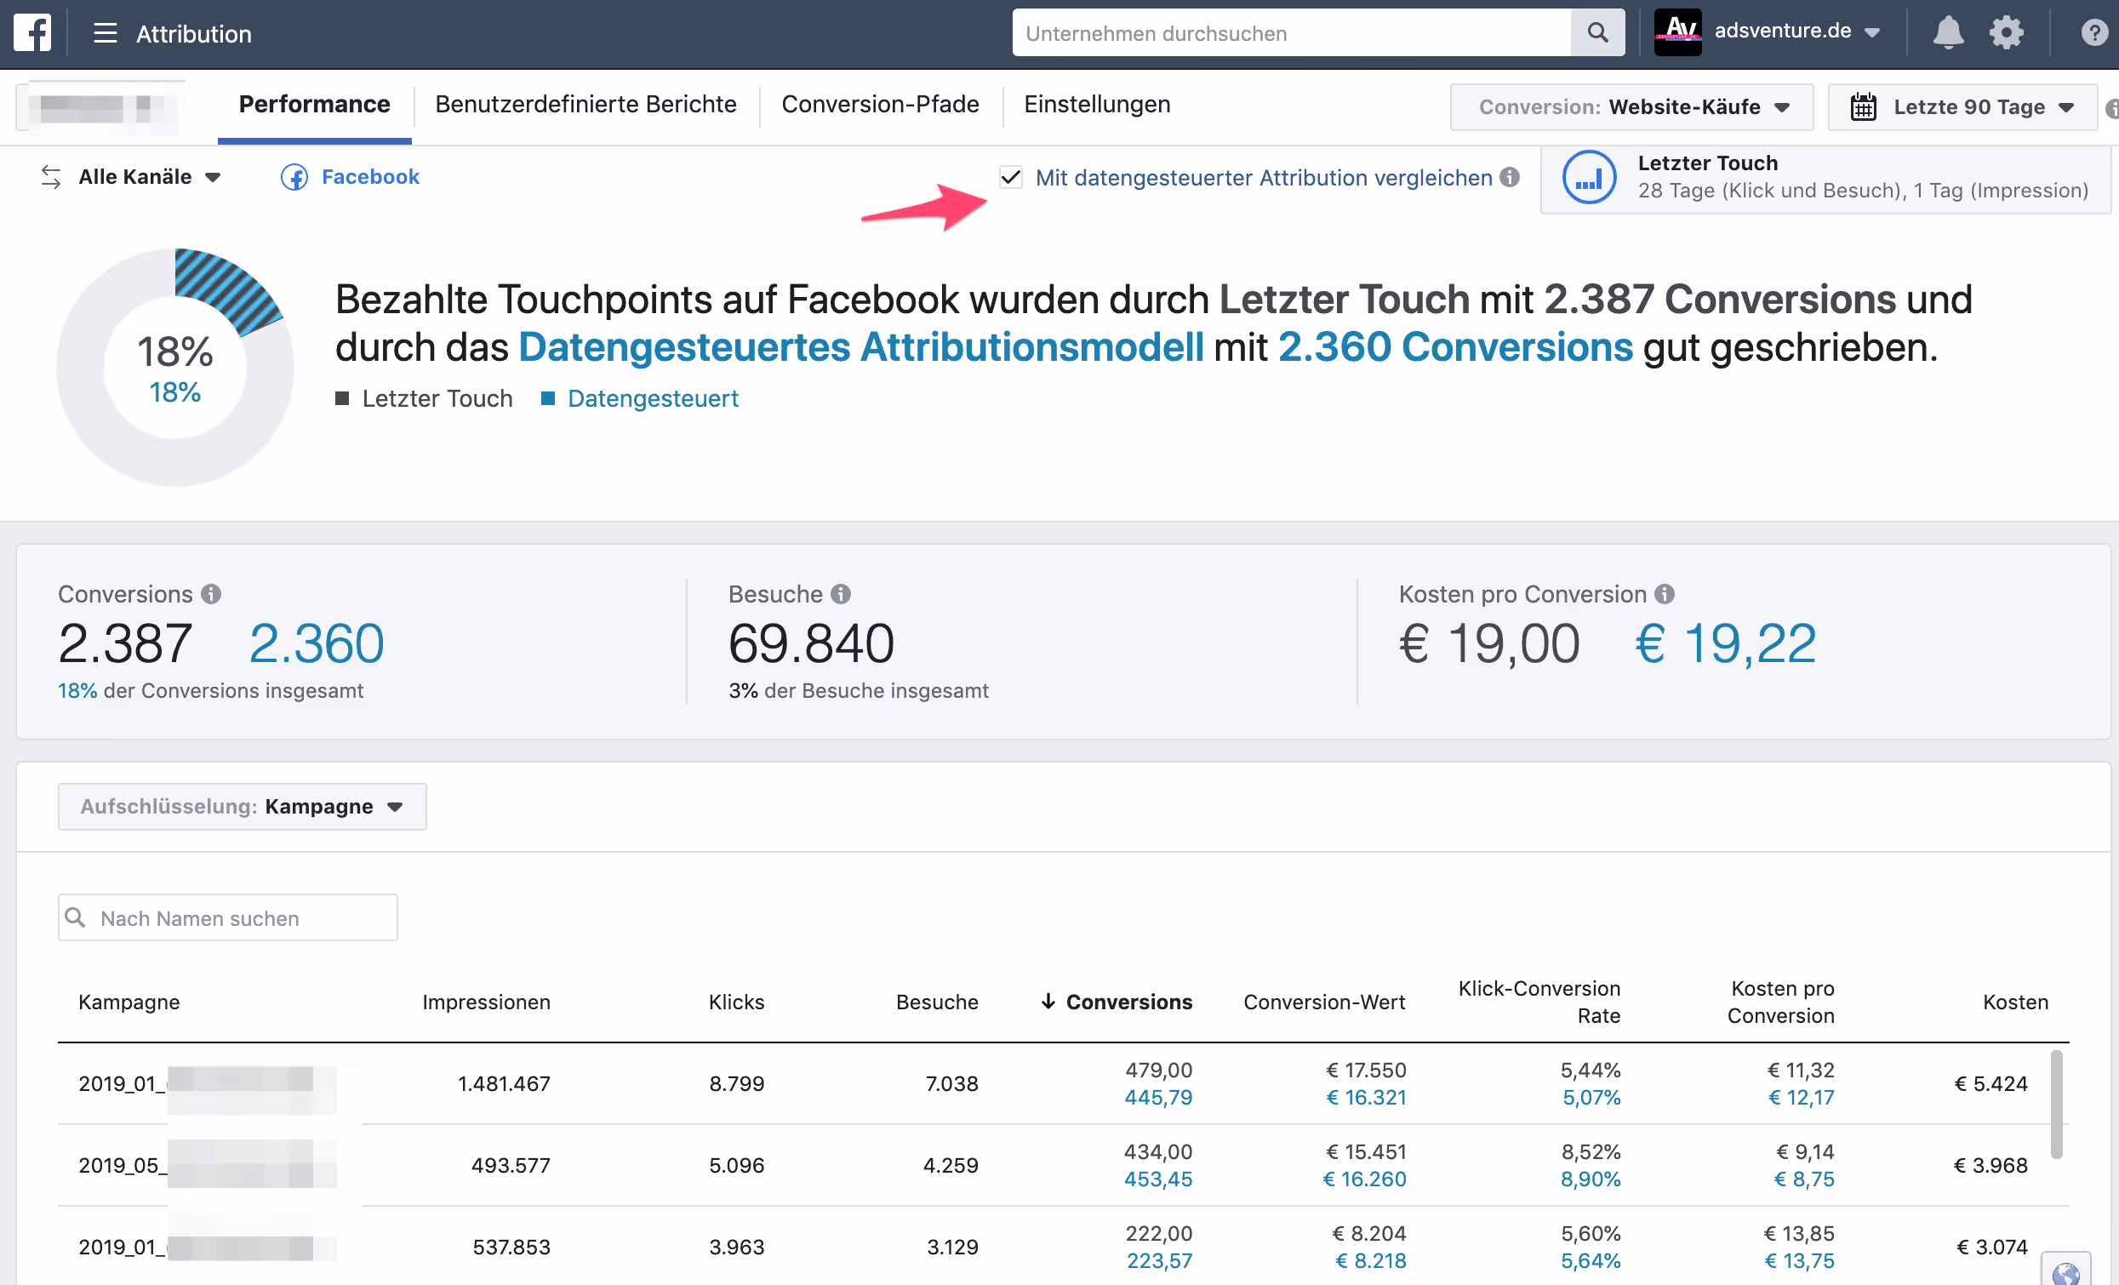Click the Datengesteuertes Attributionsmodell link
Image resolution: width=2119 pixels, height=1285 pixels.
click(x=861, y=347)
